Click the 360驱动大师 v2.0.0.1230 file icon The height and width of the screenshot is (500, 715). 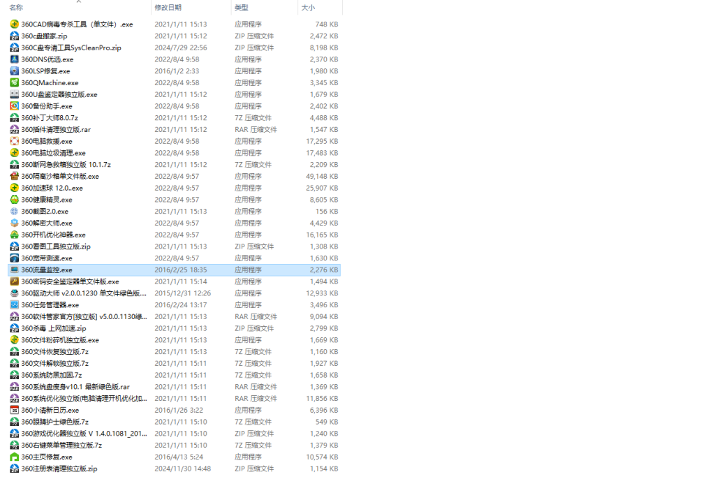[14, 293]
